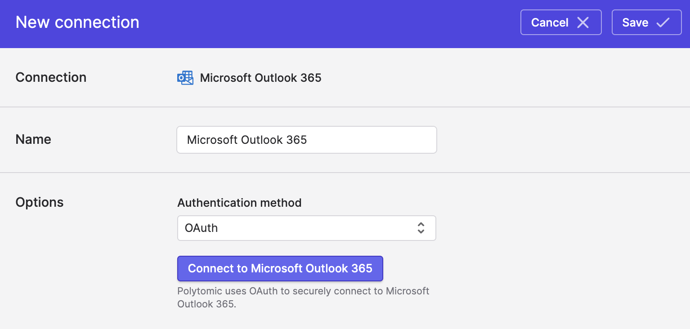Screen dimensions: 690x329
Task: Click the up-down chevron arrows in OAuth selector
Action: pyautogui.click(x=421, y=228)
